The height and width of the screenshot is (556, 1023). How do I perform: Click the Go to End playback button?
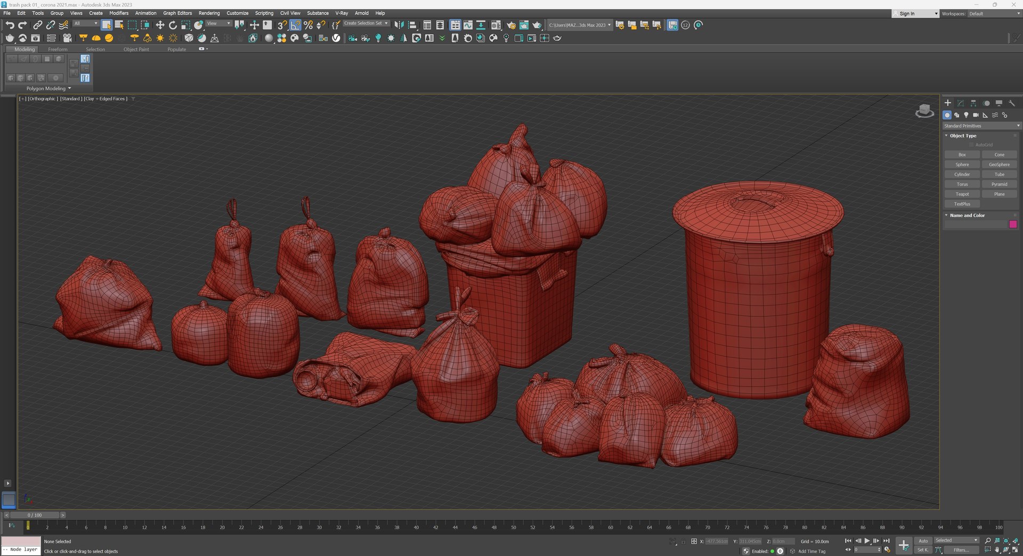click(x=886, y=541)
